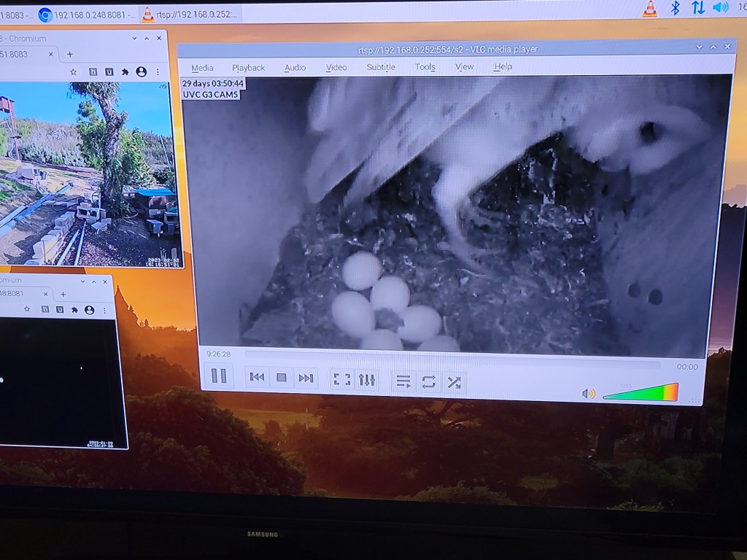Click the VLC stop playback button
The image size is (747, 560).
[x=281, y=378]
